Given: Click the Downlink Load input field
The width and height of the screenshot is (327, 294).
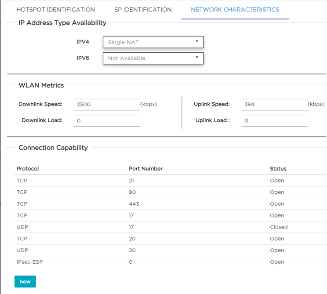Looking at the screenshot, I should [107, 120].
